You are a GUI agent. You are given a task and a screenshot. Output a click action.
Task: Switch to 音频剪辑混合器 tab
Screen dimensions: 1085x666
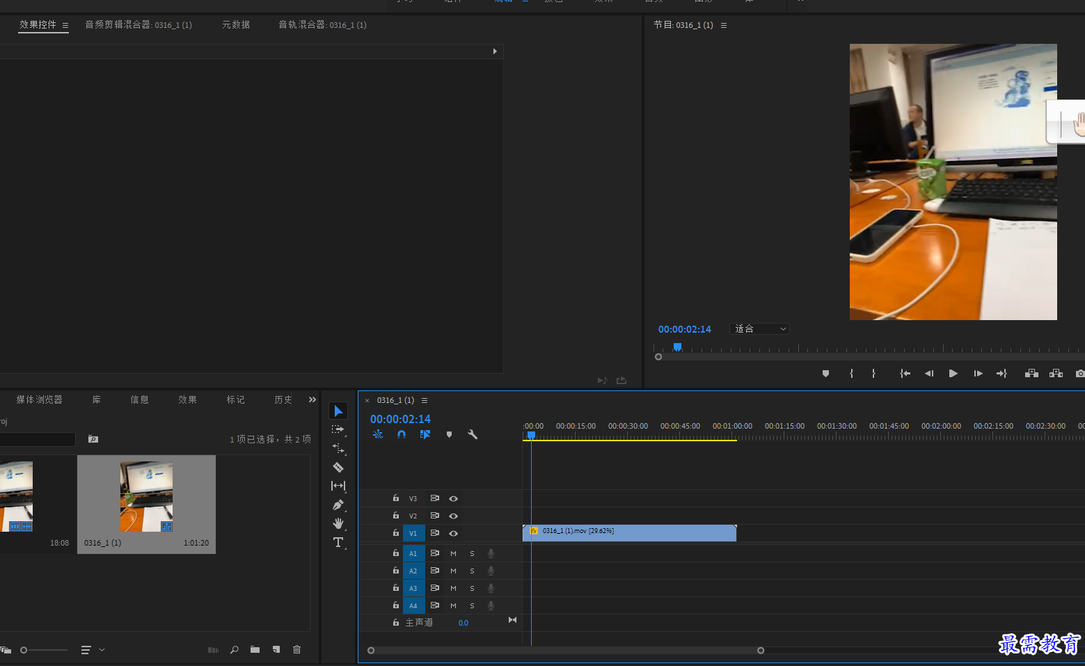[x=138, y=24]
